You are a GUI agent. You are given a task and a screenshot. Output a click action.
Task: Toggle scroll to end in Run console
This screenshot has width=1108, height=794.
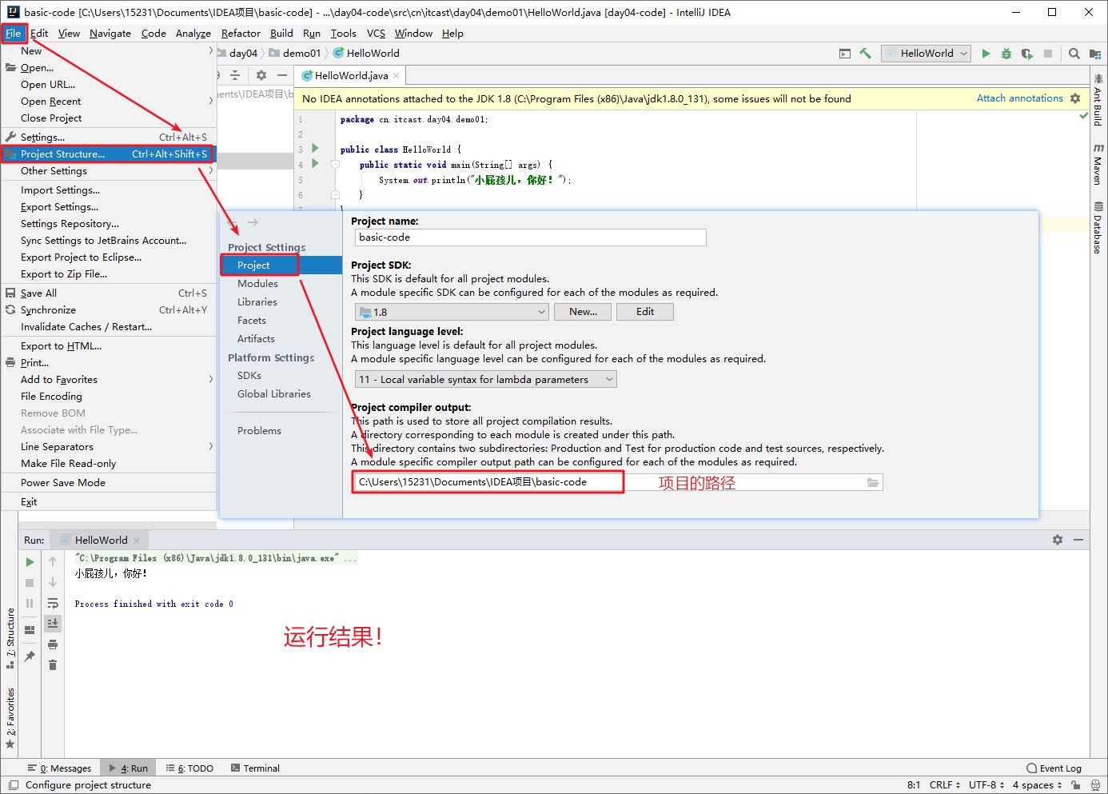pos(53,623)
